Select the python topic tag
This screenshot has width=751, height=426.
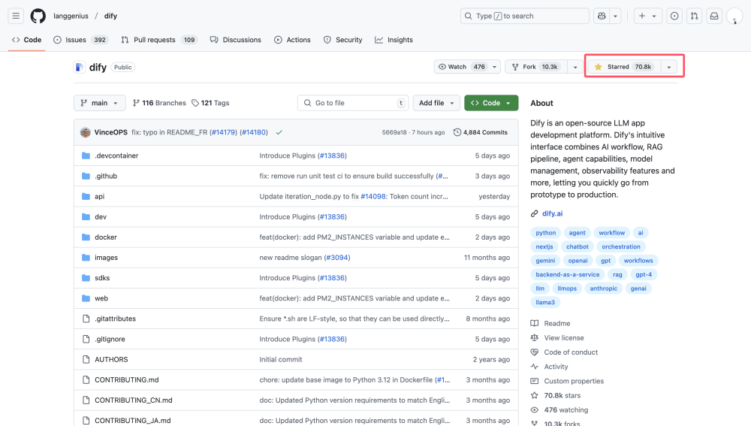(545, 232)
